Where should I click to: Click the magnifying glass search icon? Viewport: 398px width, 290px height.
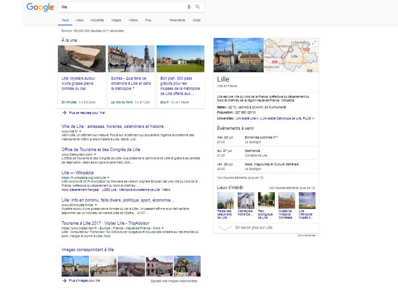tap(197, 7)
